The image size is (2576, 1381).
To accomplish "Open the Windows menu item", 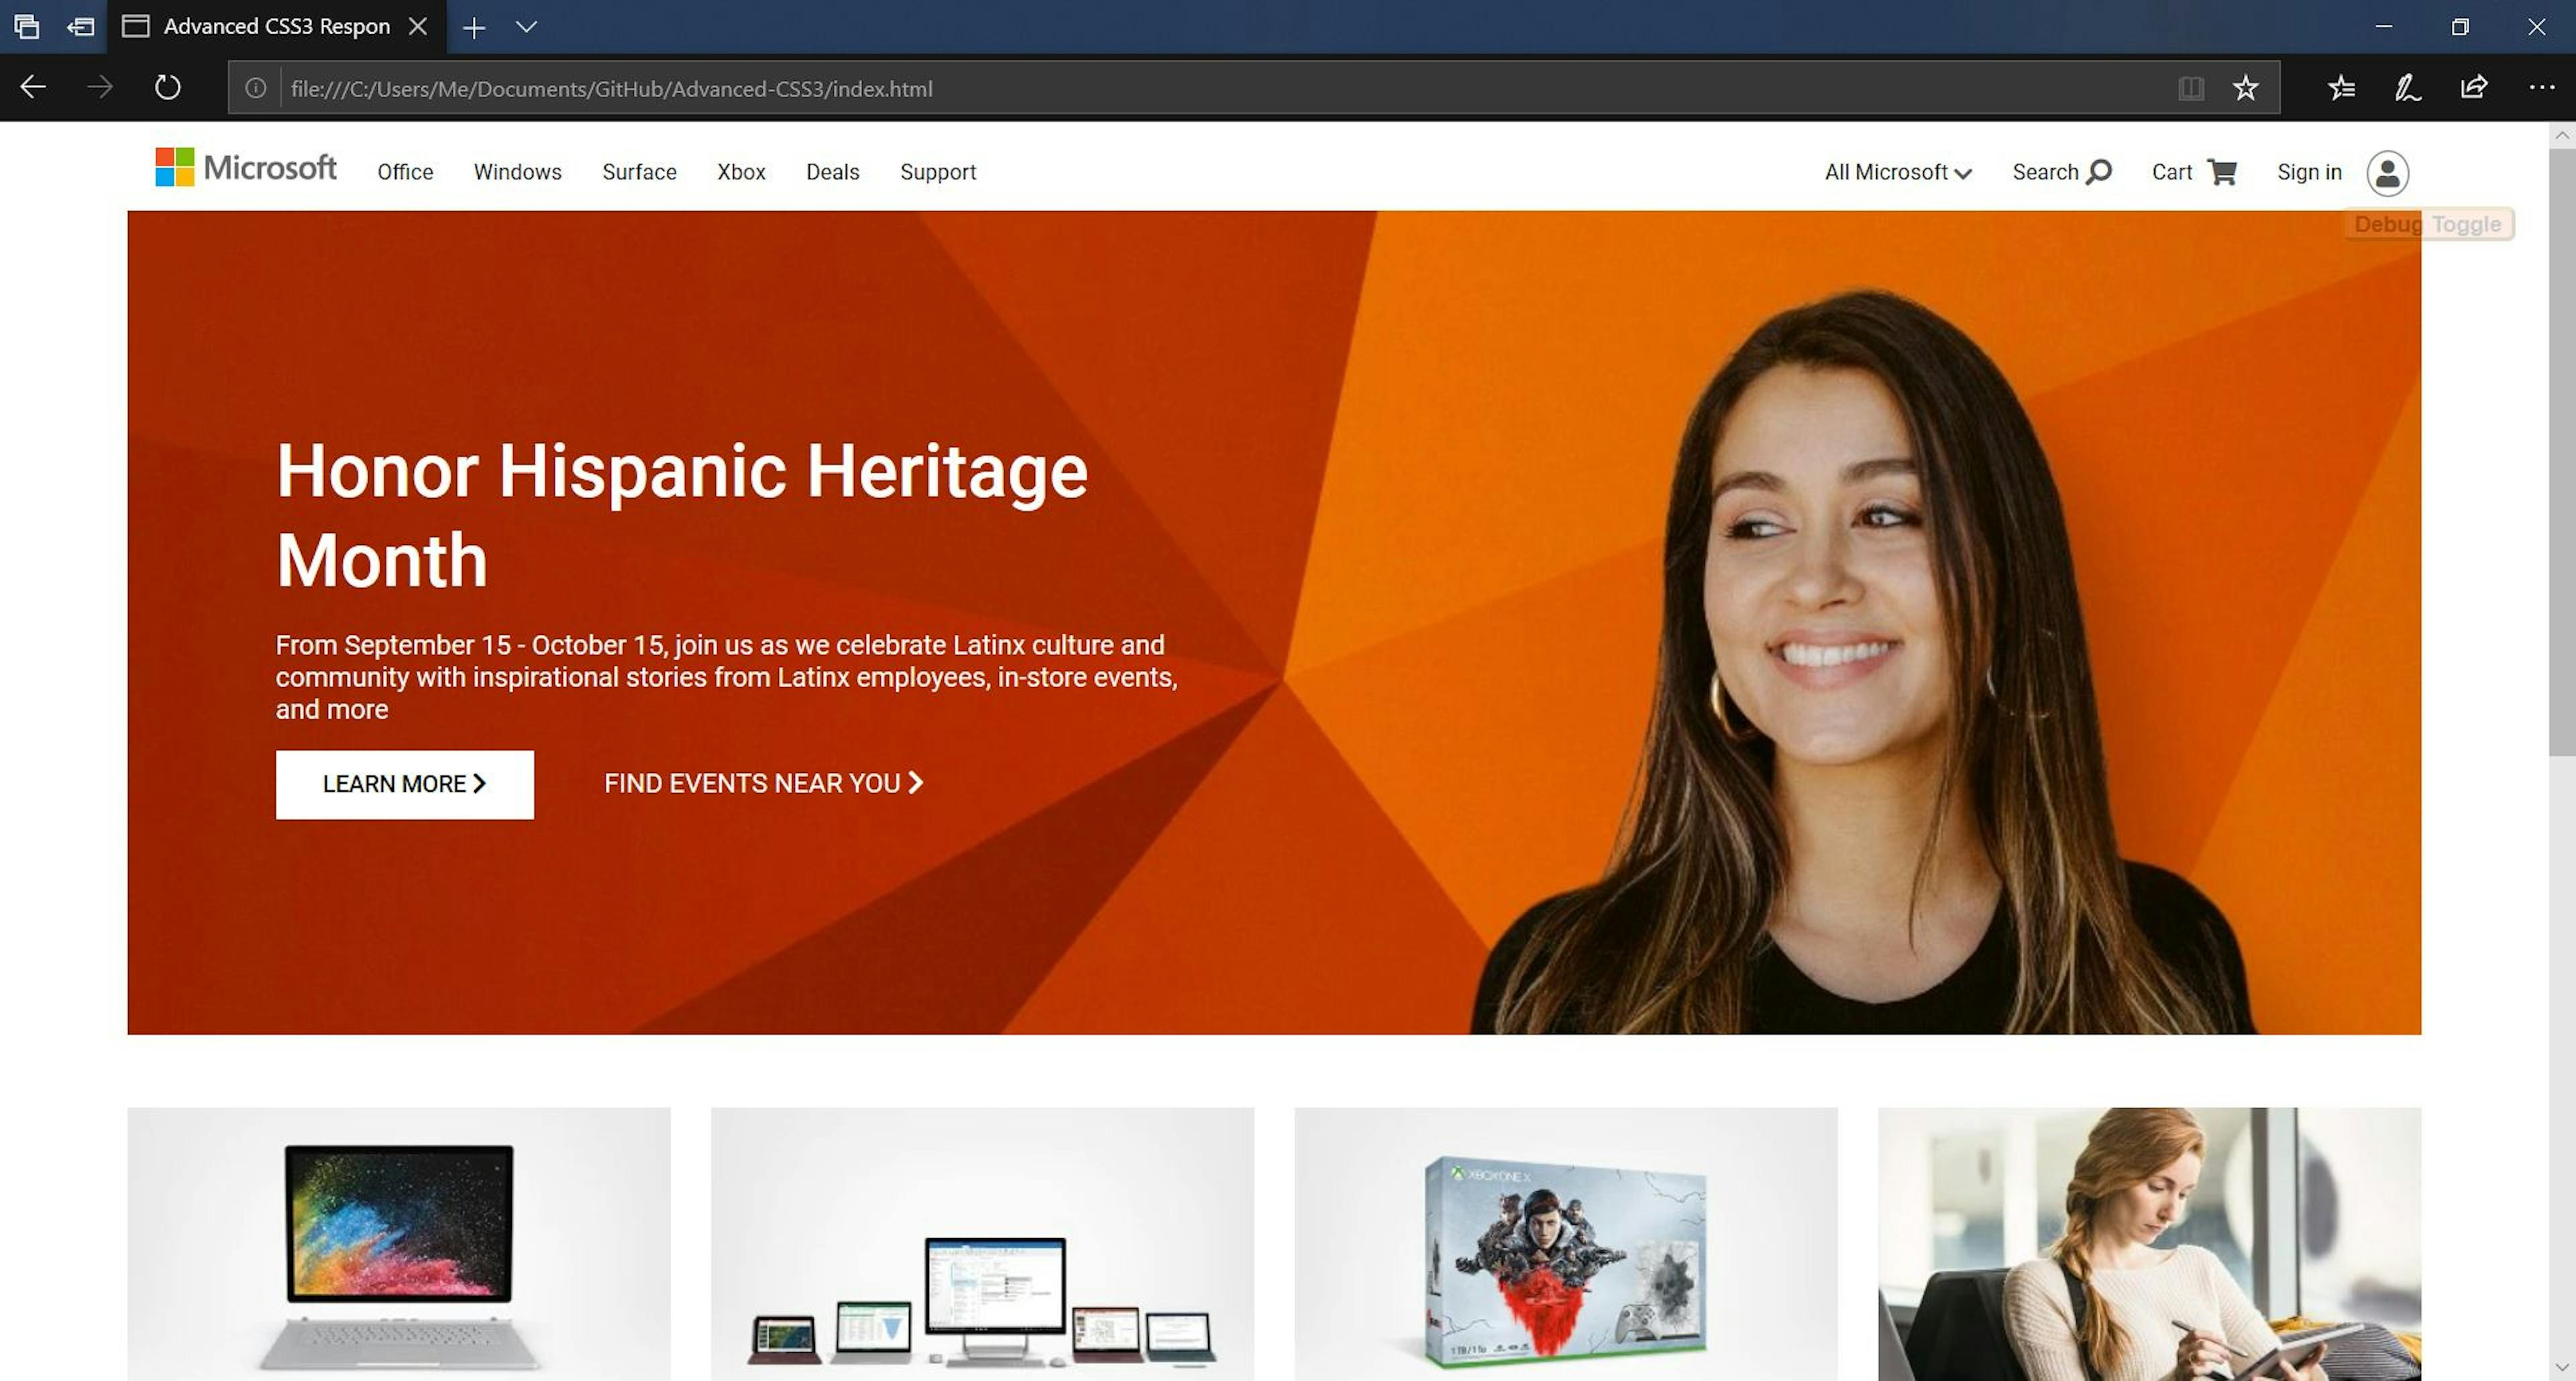I will [518, 172].
